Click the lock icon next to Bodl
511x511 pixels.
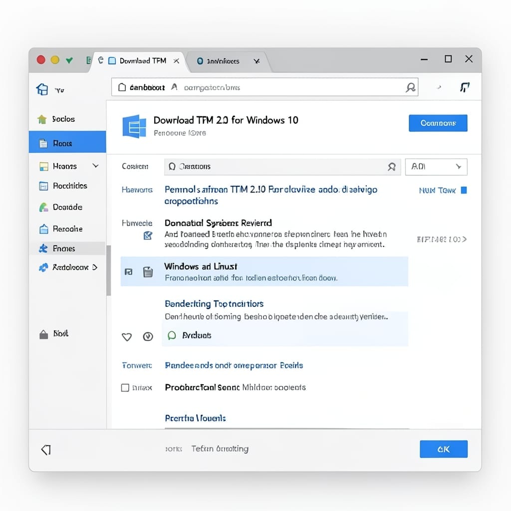click(44, 334)
